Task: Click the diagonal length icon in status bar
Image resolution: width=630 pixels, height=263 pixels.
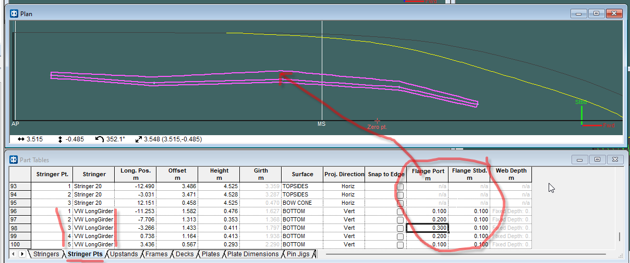Action: click(138, 139)
